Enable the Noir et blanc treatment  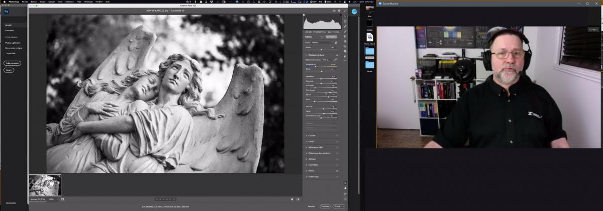point(331,37)
